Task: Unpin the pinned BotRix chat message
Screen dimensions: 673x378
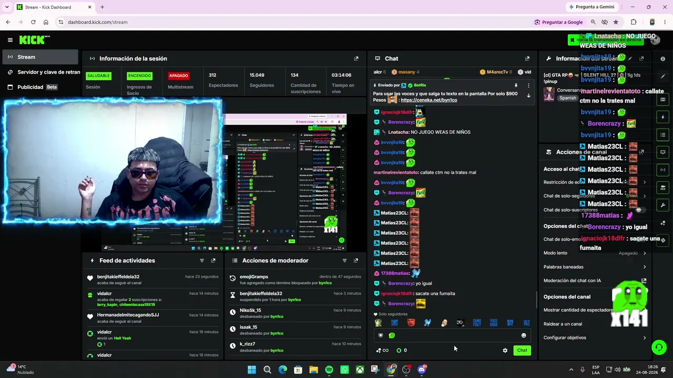Action: click(x=516, y=85)
